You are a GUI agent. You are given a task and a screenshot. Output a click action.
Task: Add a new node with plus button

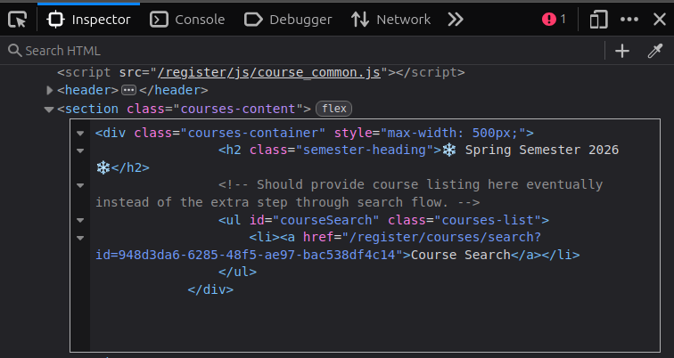click(x=622, y=51)
